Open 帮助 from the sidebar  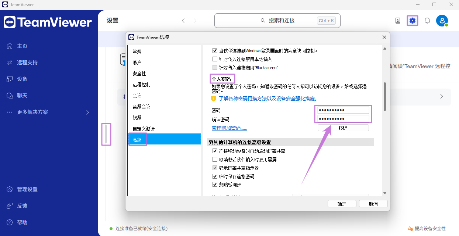(x=10, y=222)
